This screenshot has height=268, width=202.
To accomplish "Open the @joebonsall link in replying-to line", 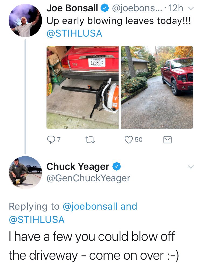I will click(90, 206).
